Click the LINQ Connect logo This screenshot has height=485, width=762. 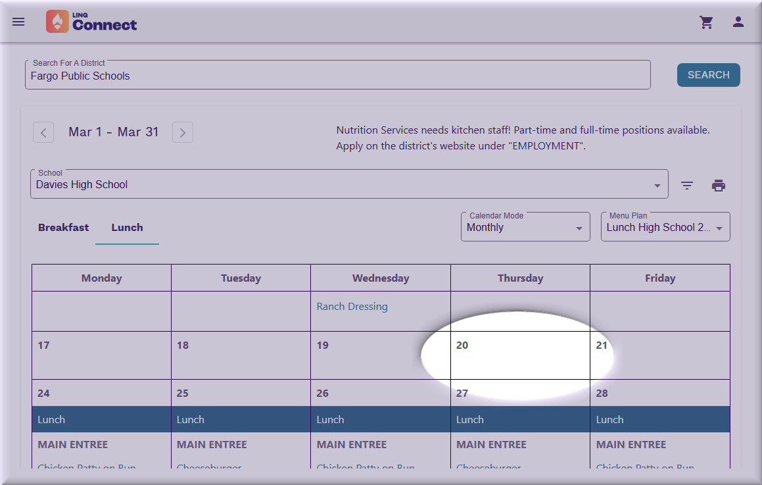click(92, 22)
